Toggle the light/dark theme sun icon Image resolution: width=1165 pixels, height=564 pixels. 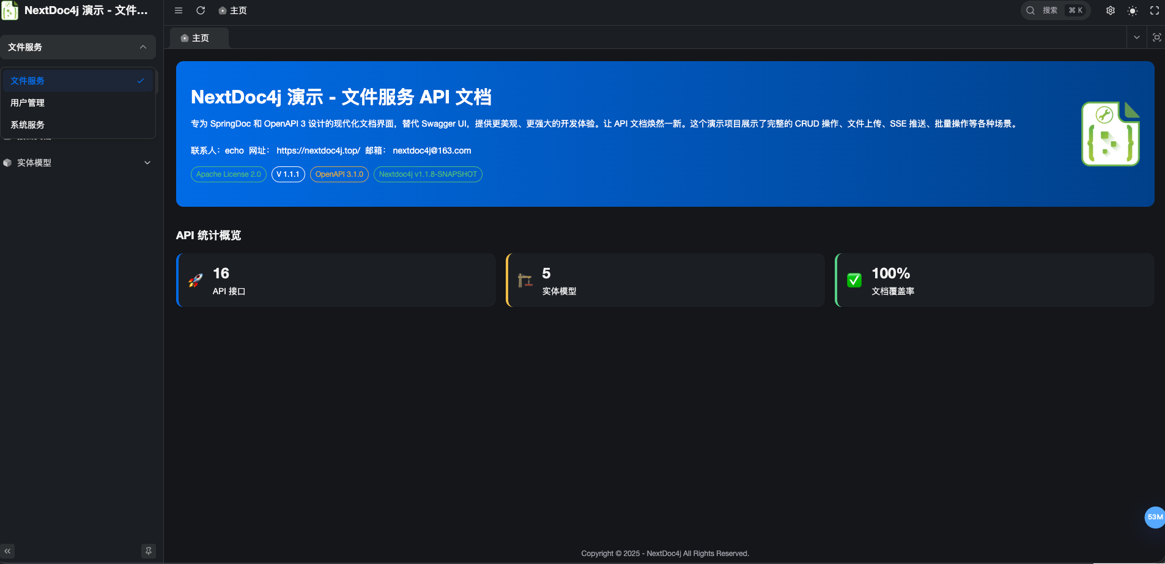coord(1133,10)
